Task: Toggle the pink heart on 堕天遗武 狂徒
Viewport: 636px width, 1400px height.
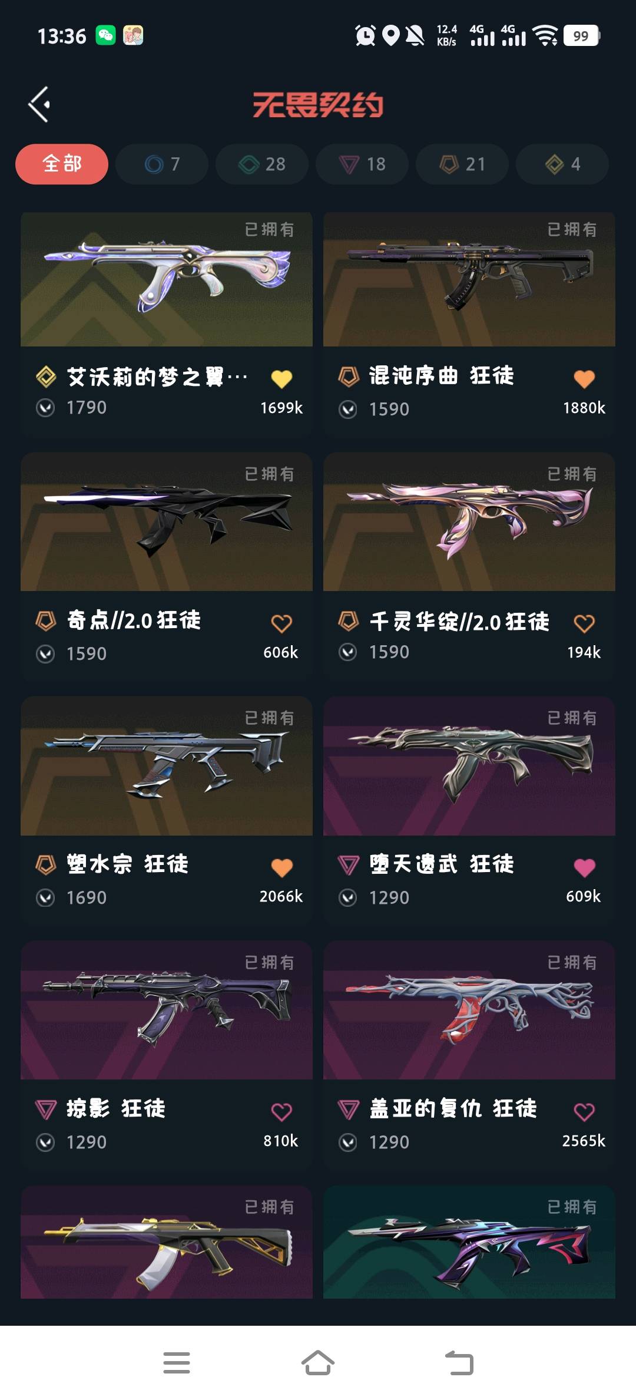Action: point(584,867)
